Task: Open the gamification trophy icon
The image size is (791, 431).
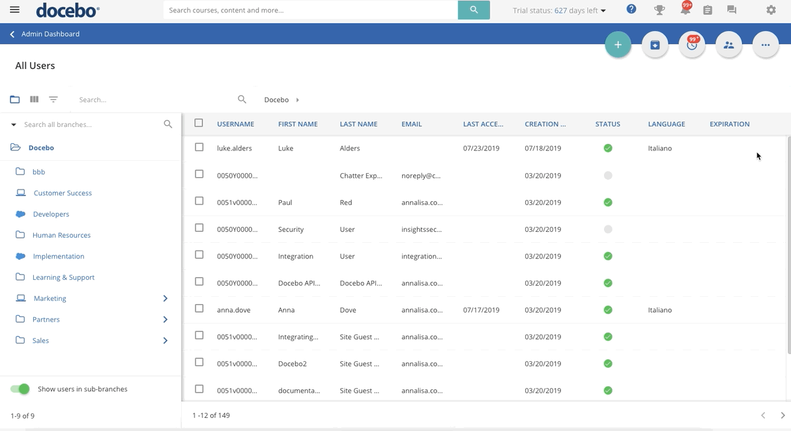Action: pyautogui.click(x=659, y=10)
